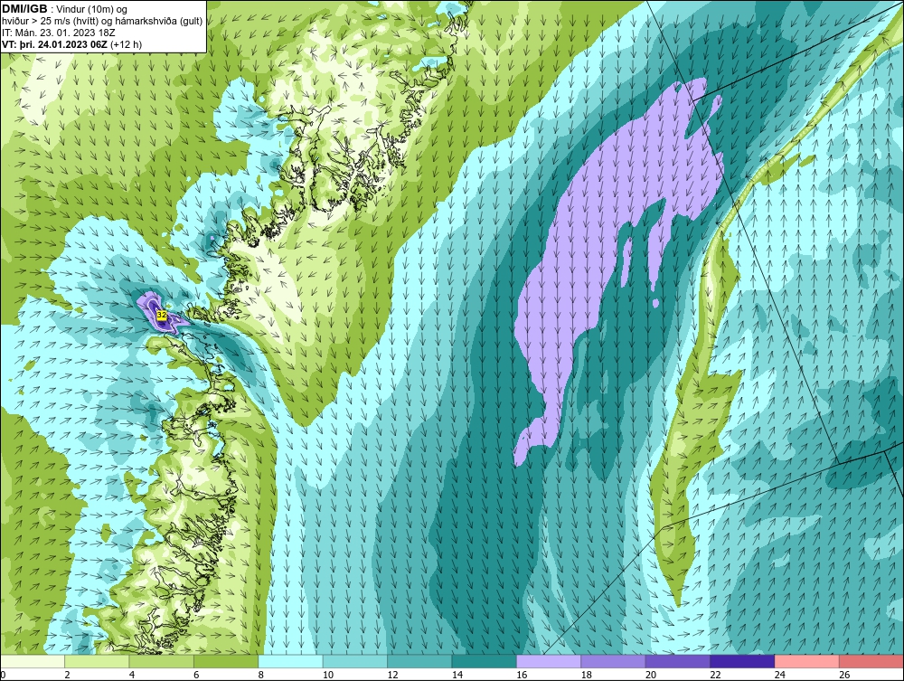Click the salmon legend swatch above 26 m/s
The height and width of the screenshot is (681, 904).
click(x=871, y=661)
